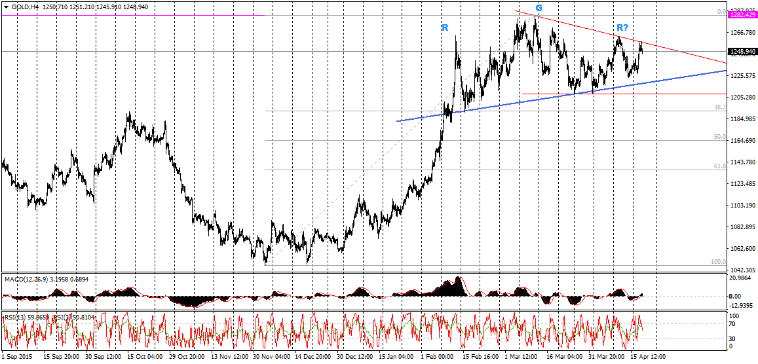Image resolution: width=758 pixels, height=364 pixels.
Task: Click the '14 Dec 20:00' time label
Action: (313, 356)
